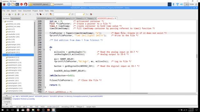Click the Save All toolbar icon
200x112 pixels.
tap(18, 14)
